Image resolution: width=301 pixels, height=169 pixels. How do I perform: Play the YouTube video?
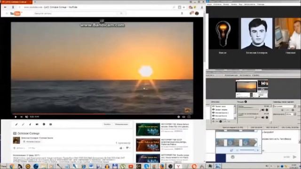click(x=16, y=117)
